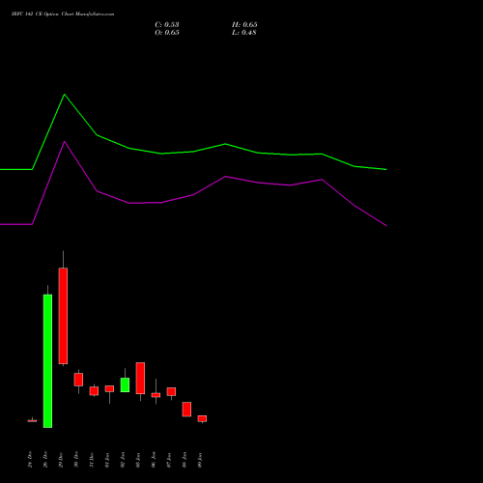Viewport: 483px width, 483px height.
Task: Click the chart title text at top left
Action: [63, 14]
